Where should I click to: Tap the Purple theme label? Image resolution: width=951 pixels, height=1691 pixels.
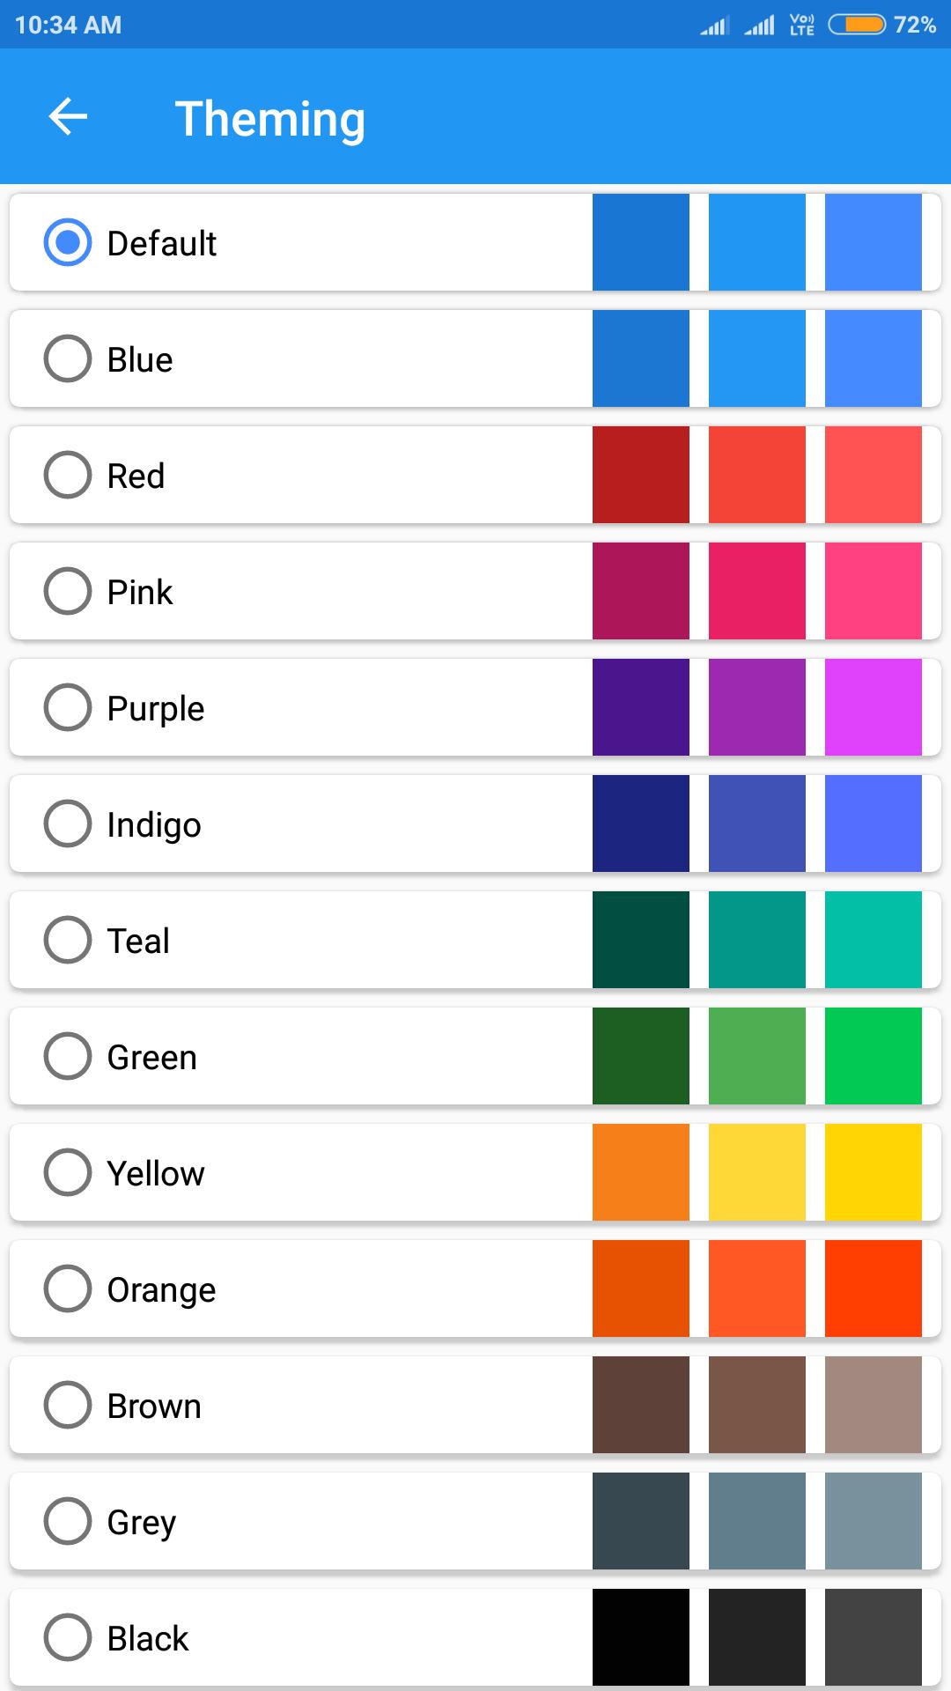pyautogui.click(x=156, y=709)
